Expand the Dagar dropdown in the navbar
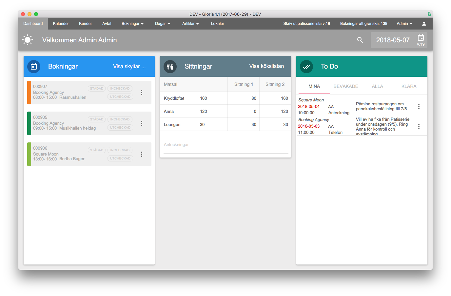451x296 pixels. click(x=162, y=24)
